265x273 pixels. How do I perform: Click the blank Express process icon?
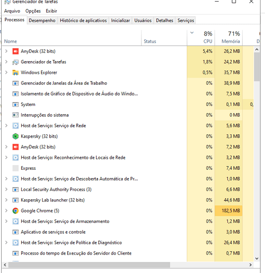(15, 168)
